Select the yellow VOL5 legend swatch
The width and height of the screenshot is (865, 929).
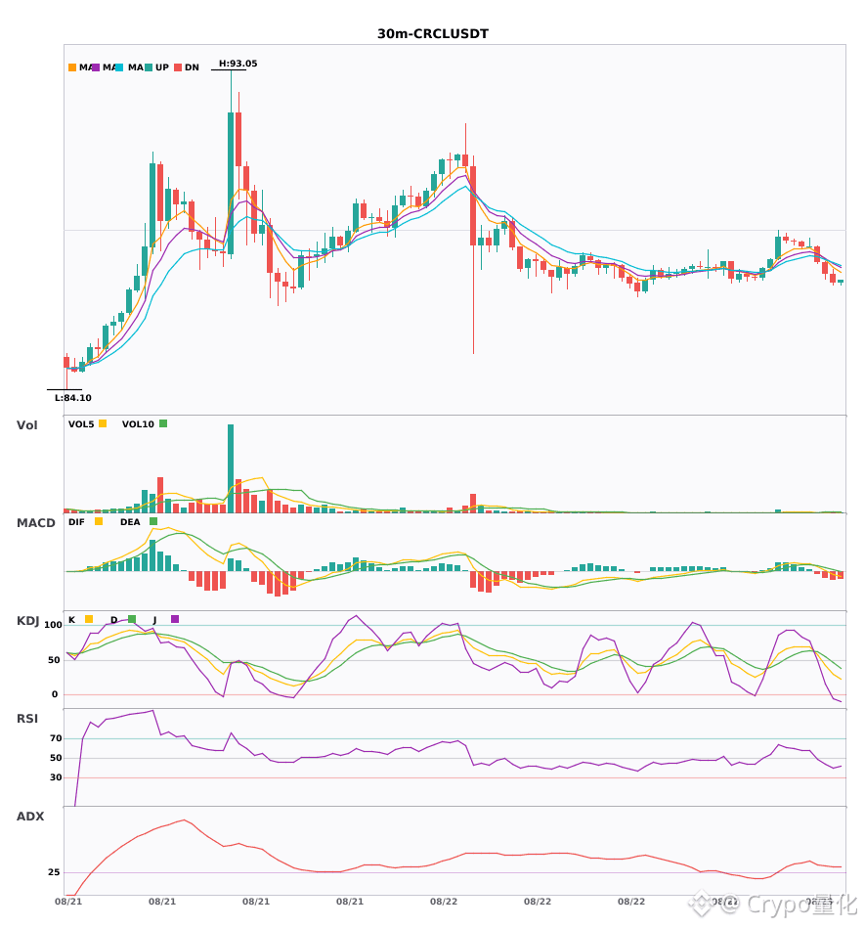[103, 423]
